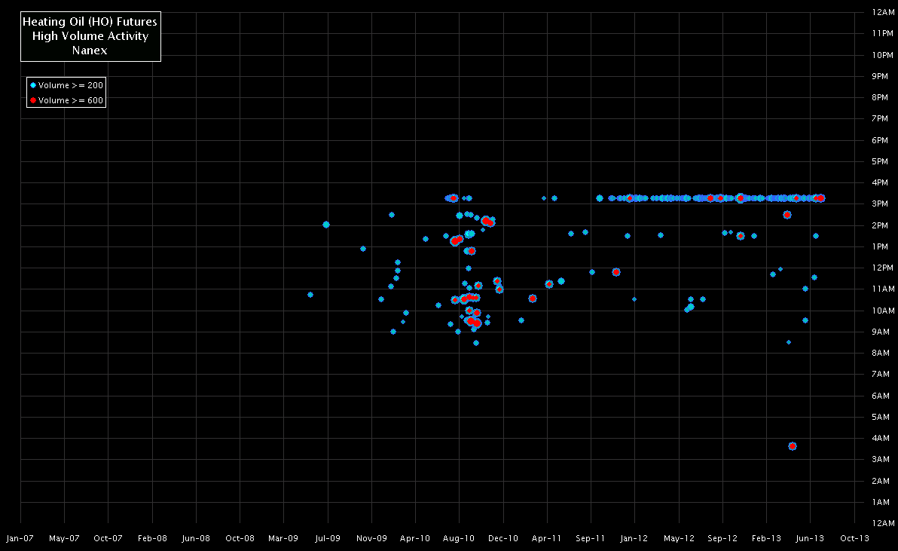Click the 'High Volume Activity' subtitle text

90,36
